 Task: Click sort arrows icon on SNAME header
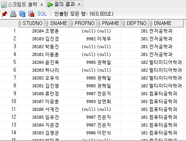coord(47,23)
